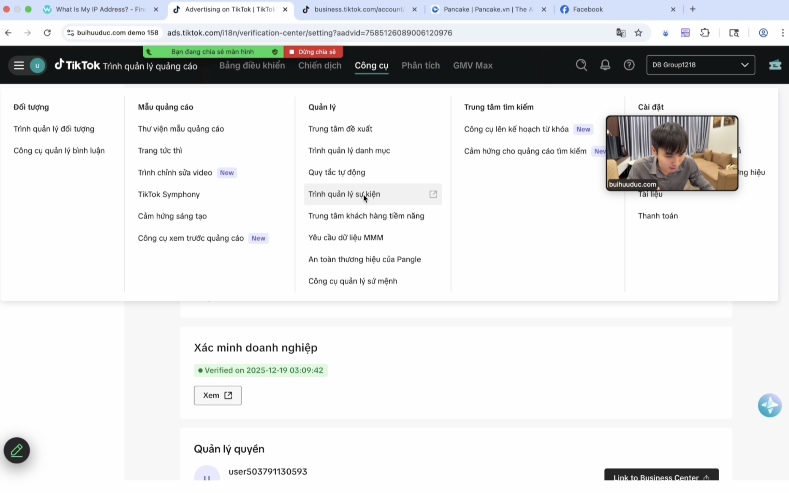Select Trình quản lý sự kiện menu item
Viewport: 789px width, 493px height.
[344, 194]
